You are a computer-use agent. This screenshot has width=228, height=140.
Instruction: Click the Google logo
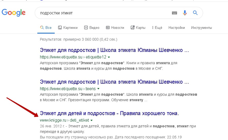click(14, 13)
